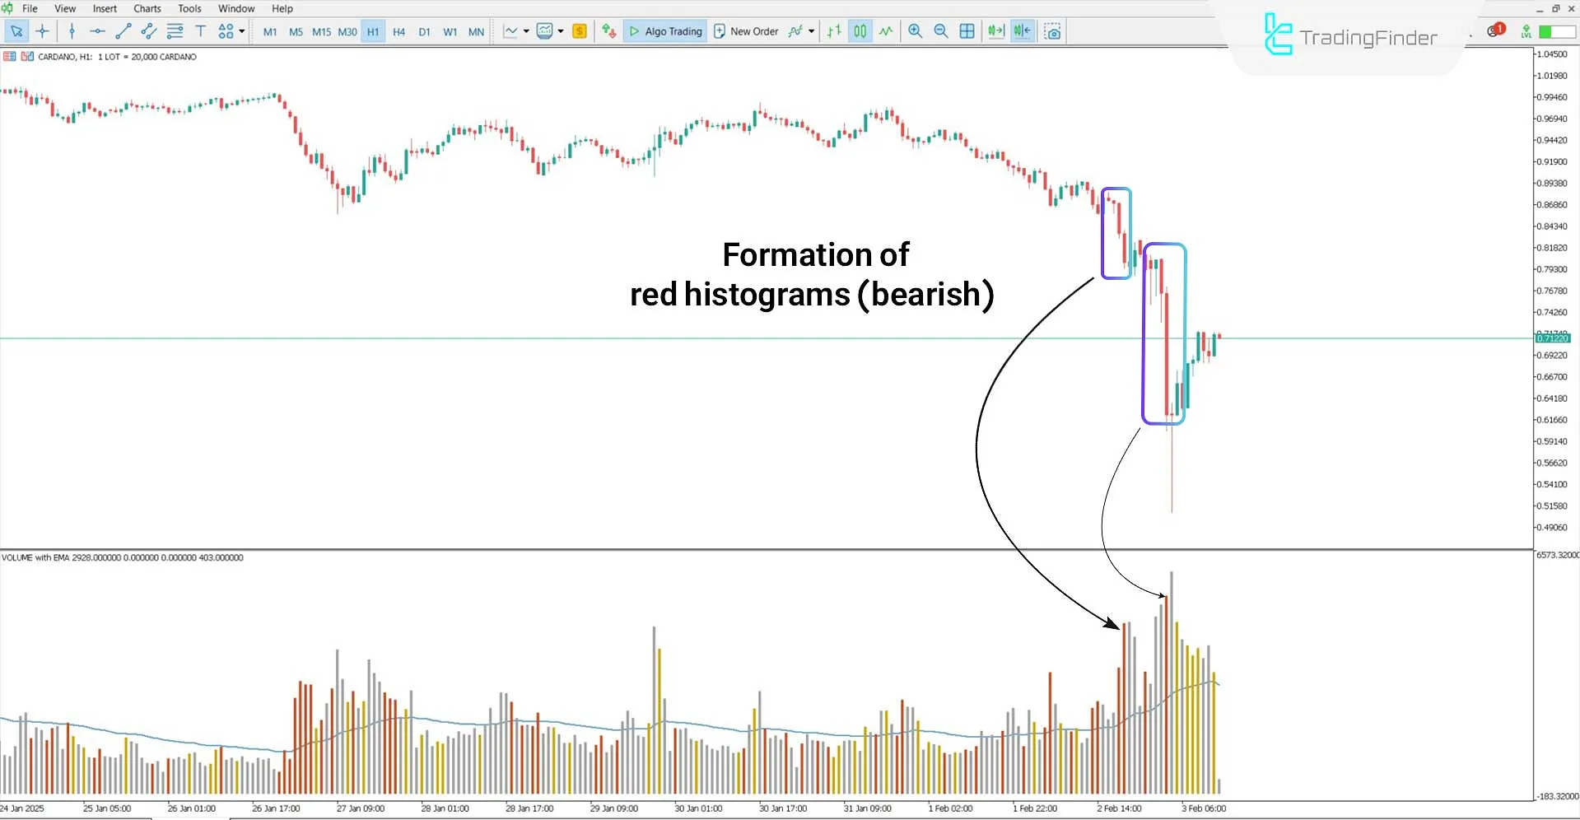This screenshot has height=820, width=1580.
Task: Toggle chart auto-scroll to latest bar
Action: coord(996,31)
